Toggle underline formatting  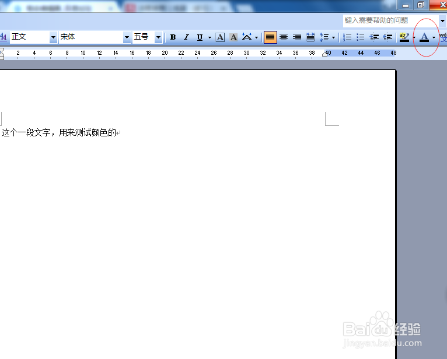(200, 37)
